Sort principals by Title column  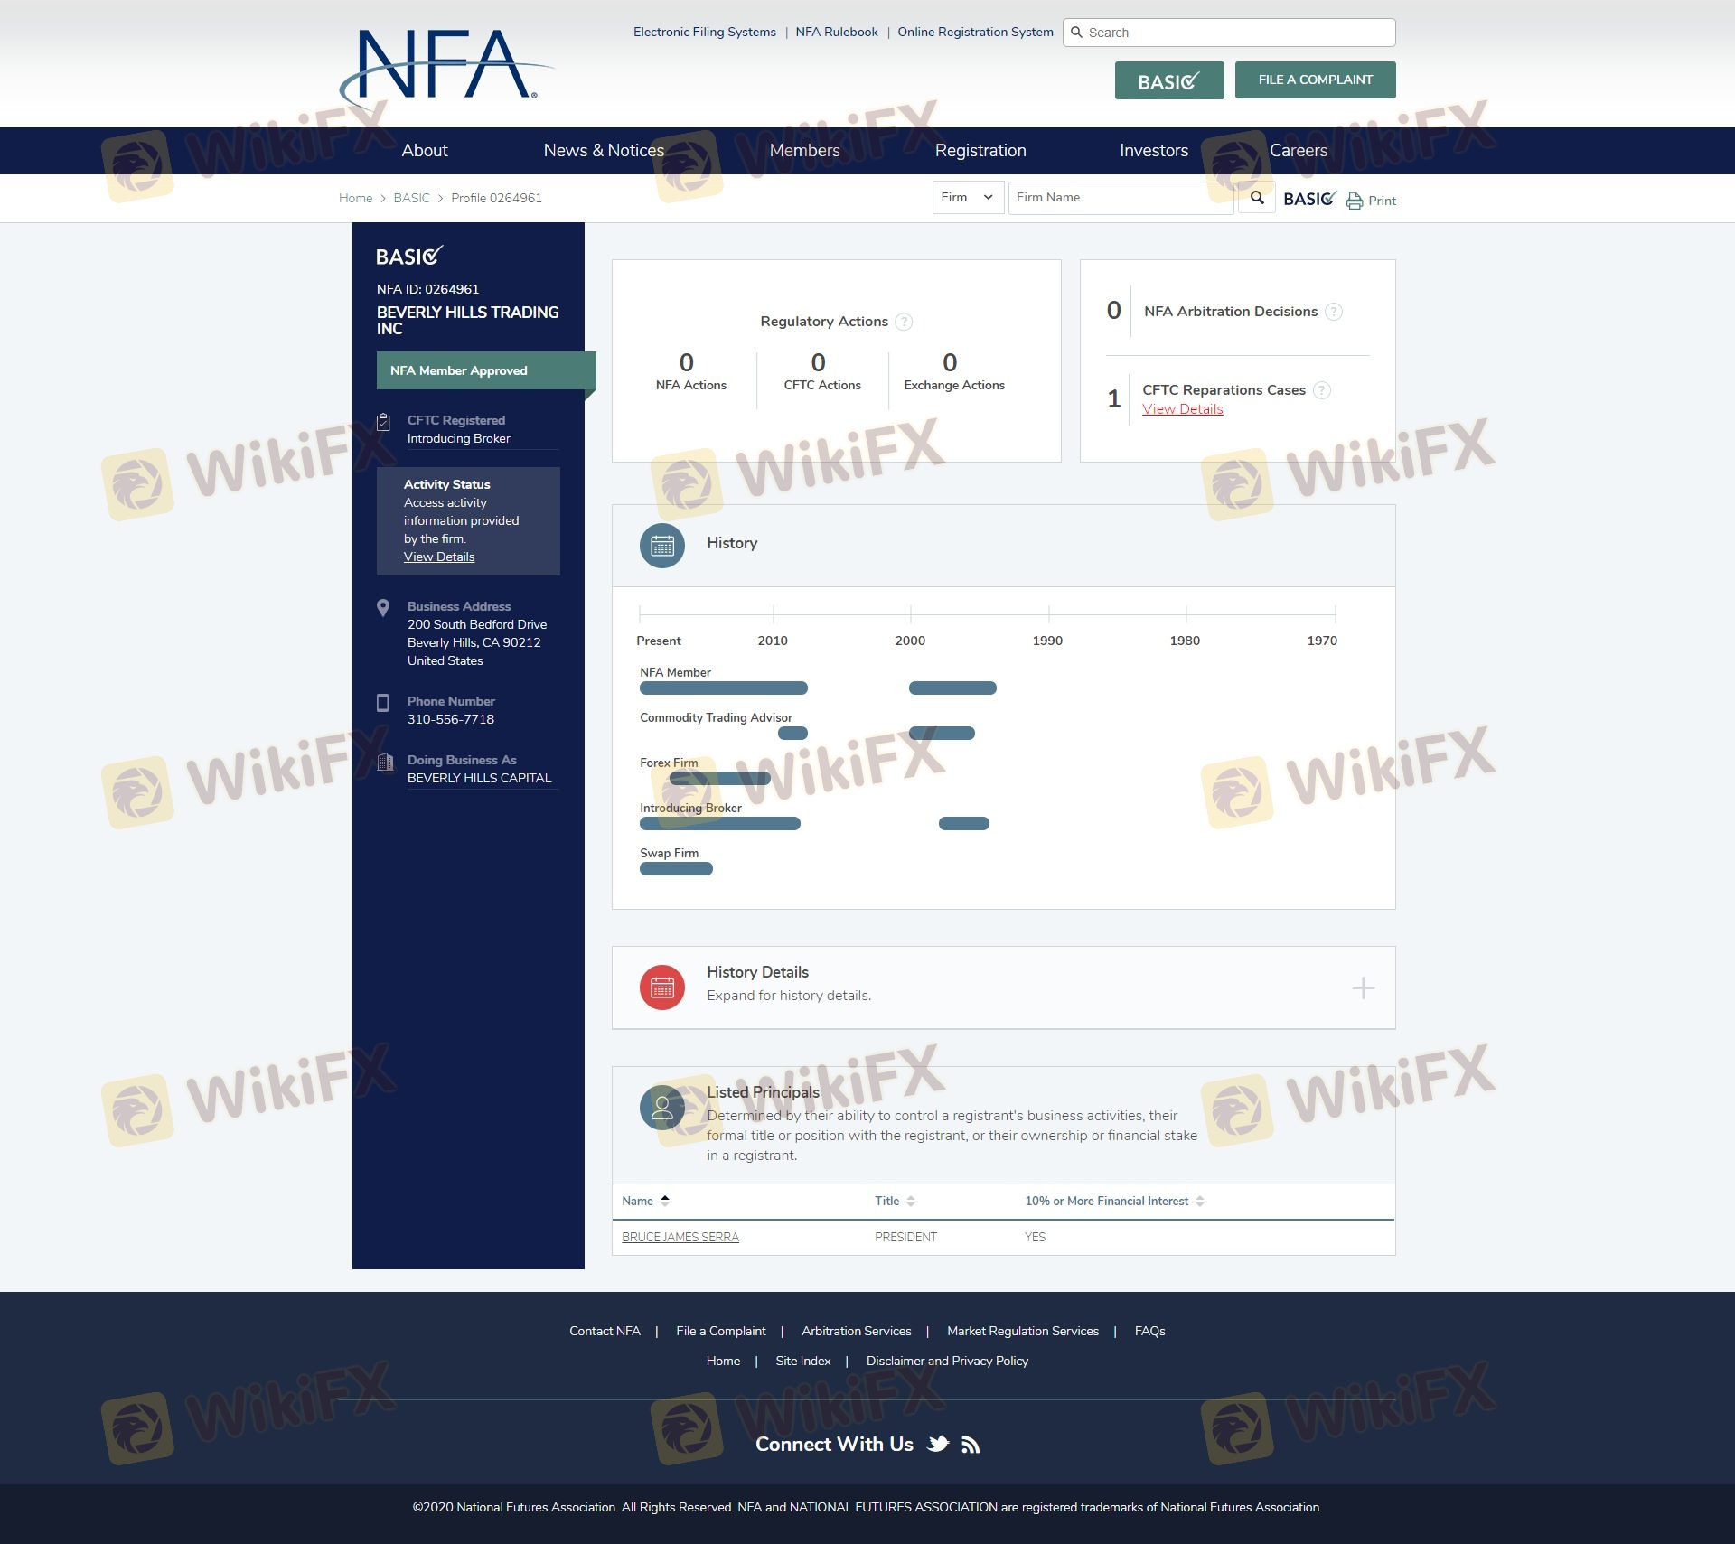911,1201
